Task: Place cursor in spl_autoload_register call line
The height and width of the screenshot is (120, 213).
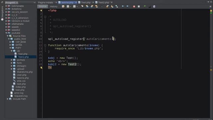Action: click(x=82, y=39)
